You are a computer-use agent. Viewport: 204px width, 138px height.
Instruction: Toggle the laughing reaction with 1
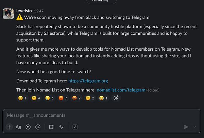[x=104, y=98]
